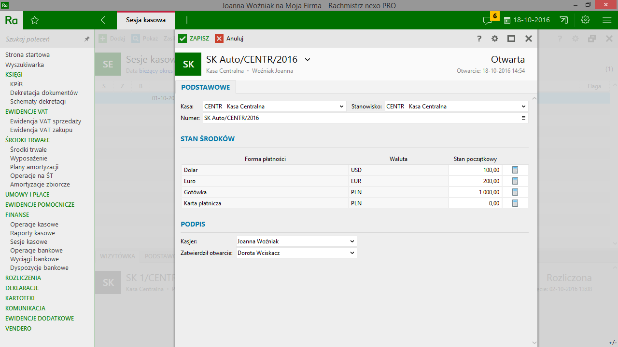Open a new tab with plus icon

[187, 20]
